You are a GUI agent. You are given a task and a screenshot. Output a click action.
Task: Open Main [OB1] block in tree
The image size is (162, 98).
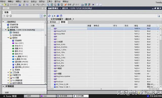tap(18, 43)
